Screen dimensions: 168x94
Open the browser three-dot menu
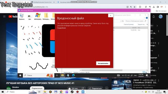click(x=166, y=7)
